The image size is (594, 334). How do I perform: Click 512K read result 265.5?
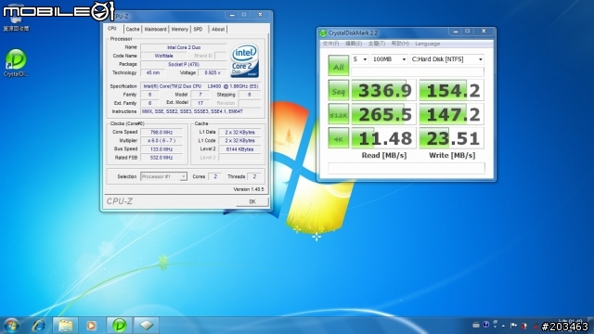pyautogui.click(x=383, y=114)
